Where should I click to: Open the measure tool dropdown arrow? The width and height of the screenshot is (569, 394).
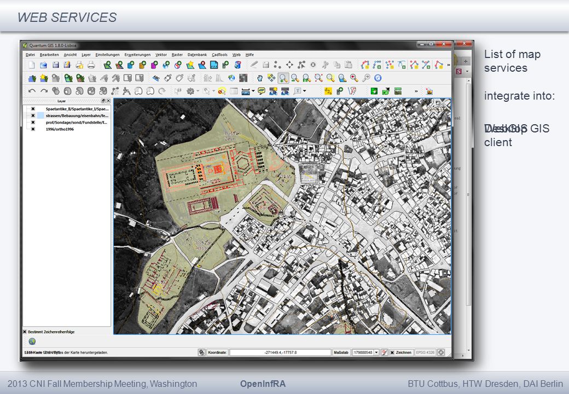point(253,91)
